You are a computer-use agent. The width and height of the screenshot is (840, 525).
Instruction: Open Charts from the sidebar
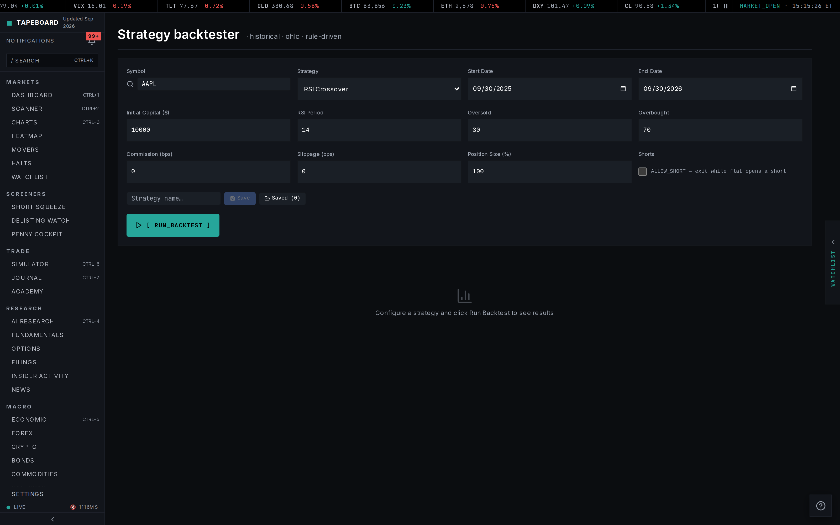[x=52, y=123]
